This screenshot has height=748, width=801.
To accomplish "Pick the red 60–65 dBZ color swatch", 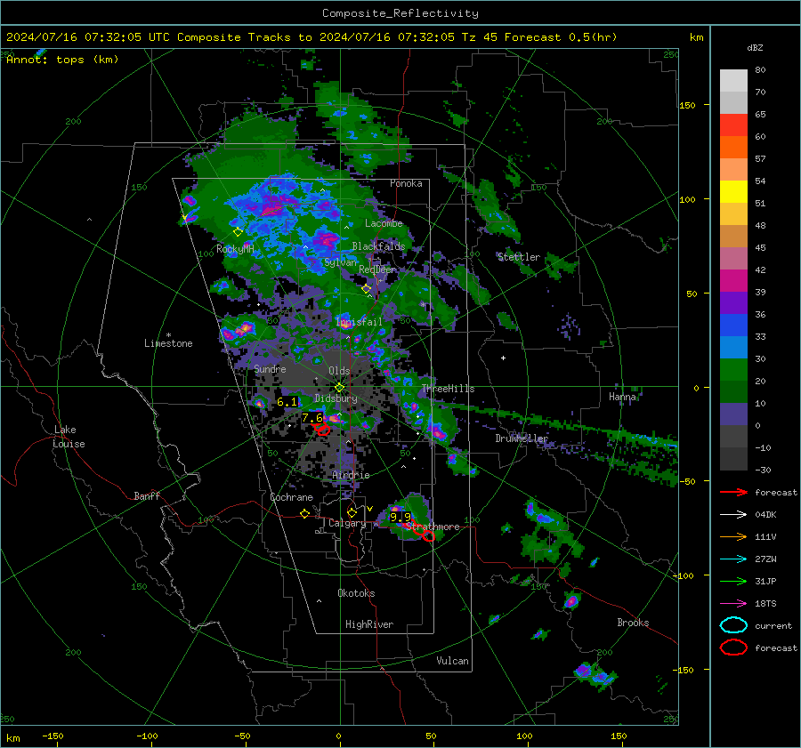I will [x=733, y=125].
